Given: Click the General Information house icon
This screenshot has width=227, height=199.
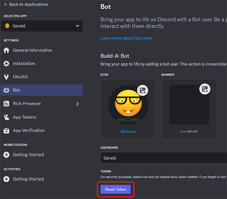Looking at the screenshot, I should (x=6, y=50).
